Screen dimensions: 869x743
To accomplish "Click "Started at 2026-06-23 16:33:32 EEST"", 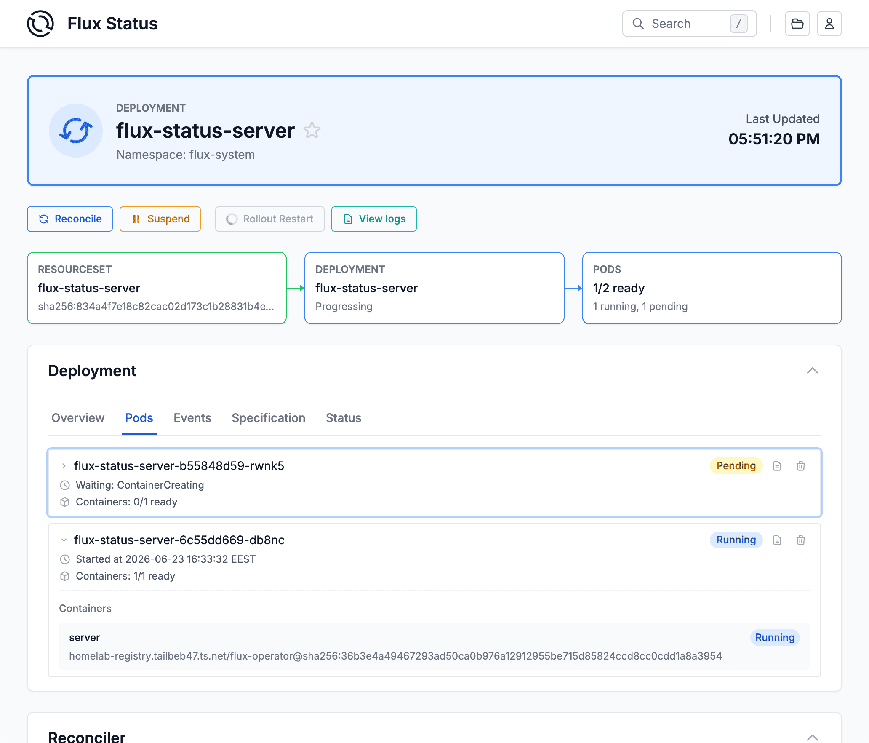I will tap(165, 559).
